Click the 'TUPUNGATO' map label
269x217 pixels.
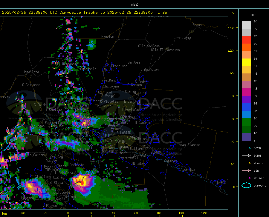[54, 170]
